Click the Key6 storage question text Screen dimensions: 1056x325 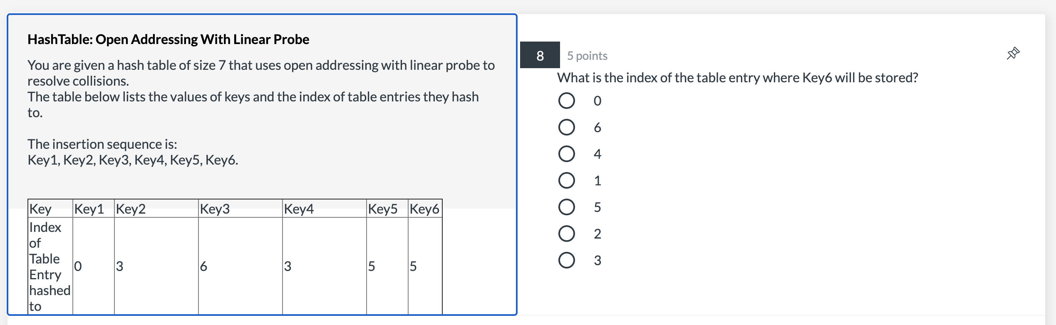tap(738, 78)
